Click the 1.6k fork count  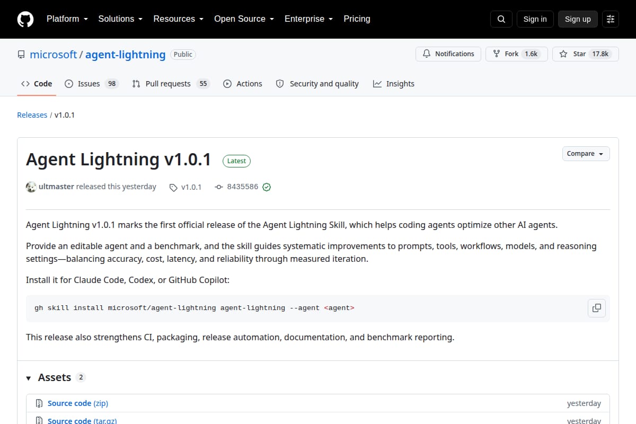pos(531,54)
